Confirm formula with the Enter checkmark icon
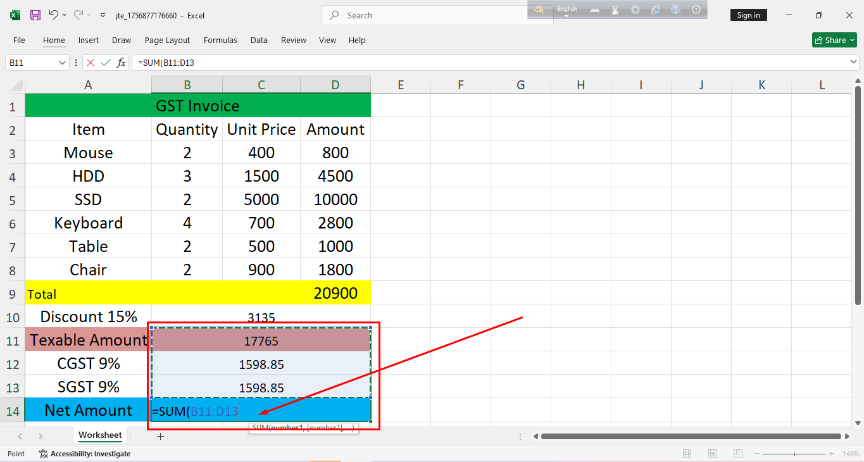Image resolution: width=864 pixels, height=462 pixels. click(106, 63)
